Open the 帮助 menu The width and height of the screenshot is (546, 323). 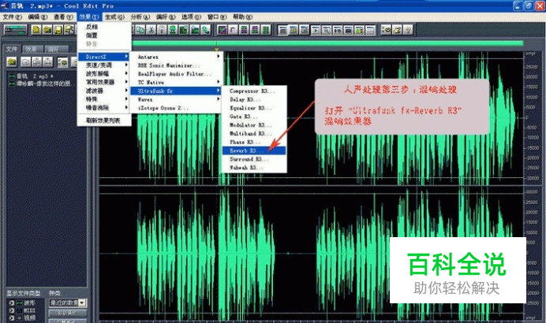(242, 17)
